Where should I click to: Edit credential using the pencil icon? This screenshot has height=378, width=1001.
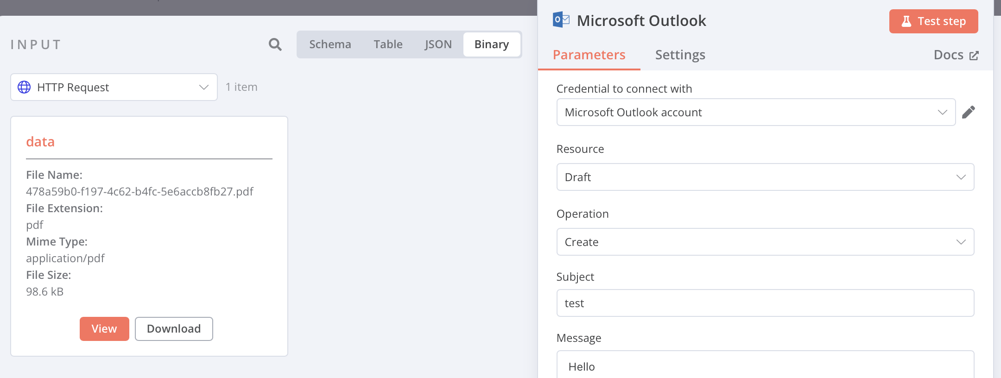(x=969, y=112)
